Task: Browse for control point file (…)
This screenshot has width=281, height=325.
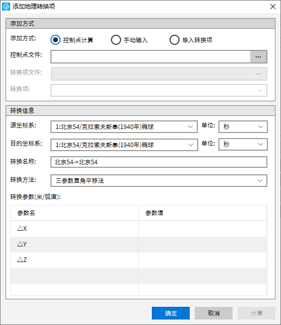Action: coord(258,56)
